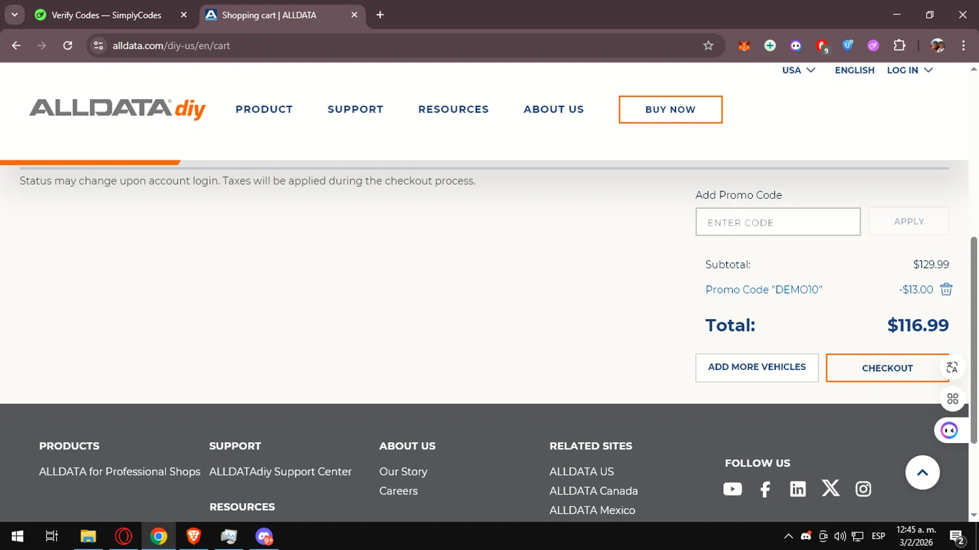The width and height of the screenshot is (979, 550).
Task: Visit ALLDATA Canada related site
Action: tap(593, 491)
